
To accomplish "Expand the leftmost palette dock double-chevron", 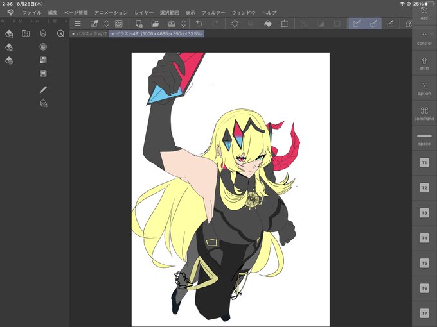I will click(3, 21).
